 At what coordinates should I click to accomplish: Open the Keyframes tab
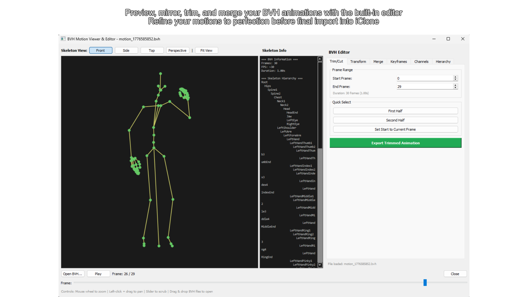(x=398, y=62)
